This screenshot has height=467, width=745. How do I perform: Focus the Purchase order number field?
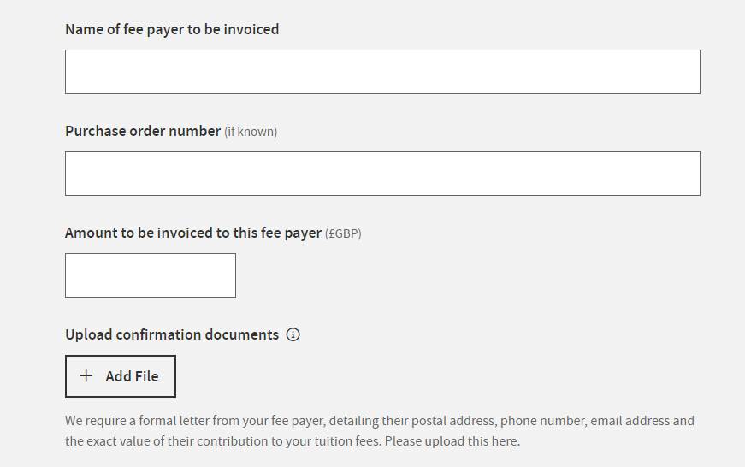pyautogui.click(x=382, y=174)
